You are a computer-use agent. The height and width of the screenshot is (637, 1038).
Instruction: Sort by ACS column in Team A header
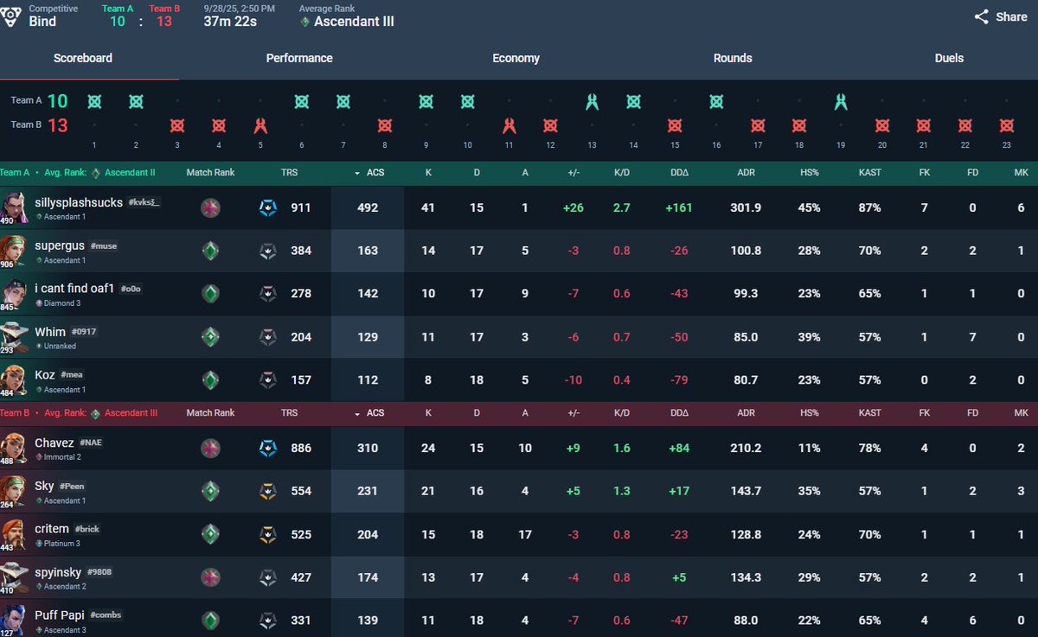pyautogui.click(x=369, y=172)
